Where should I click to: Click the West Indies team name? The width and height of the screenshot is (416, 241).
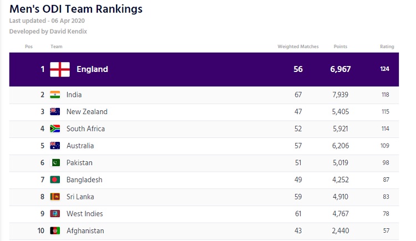[x=85, y=214]
